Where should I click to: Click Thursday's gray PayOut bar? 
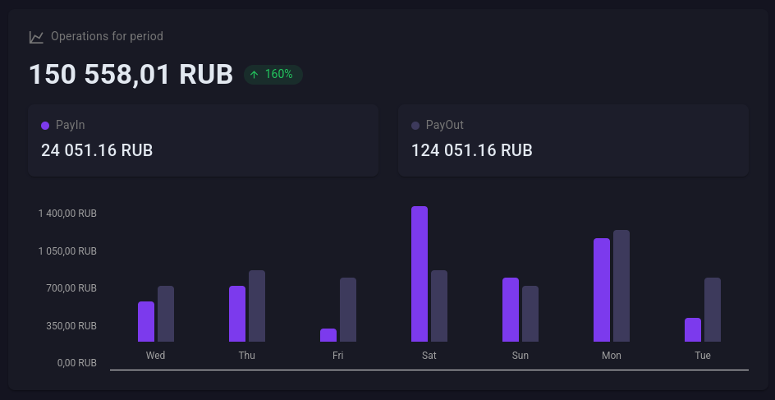point(257,306)
